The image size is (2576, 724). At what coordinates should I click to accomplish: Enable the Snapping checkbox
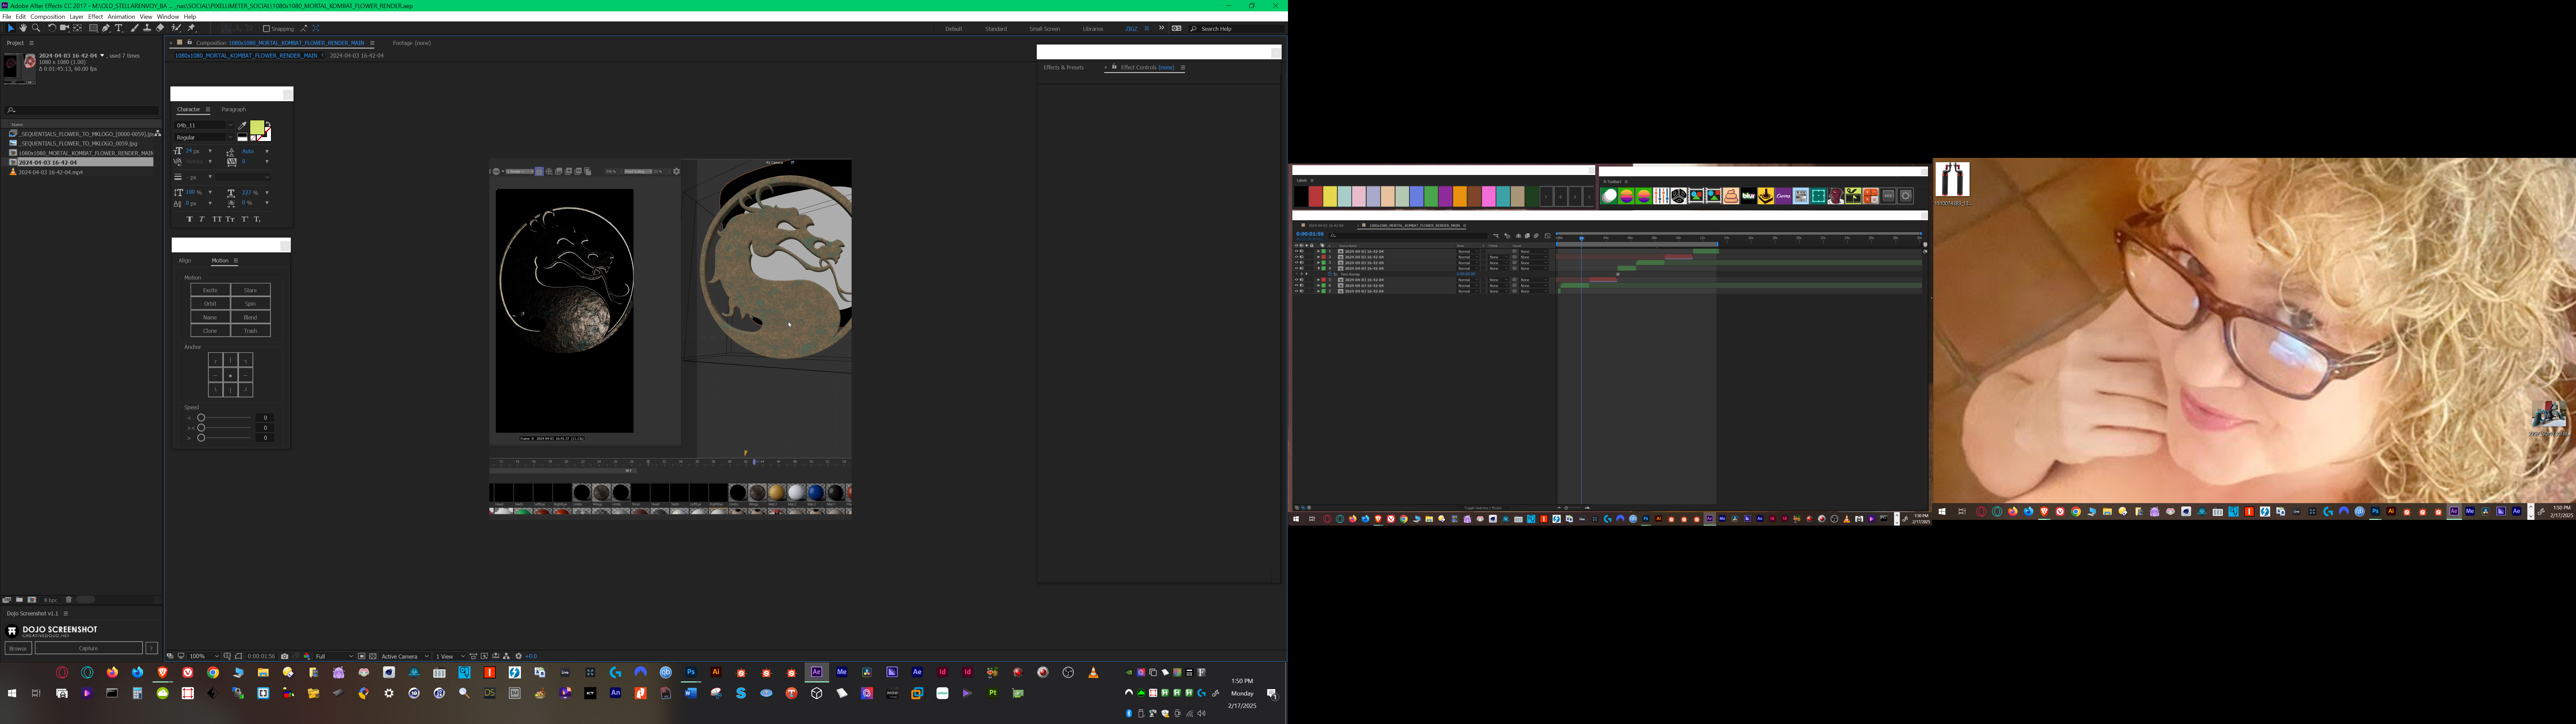pos(266,29)
